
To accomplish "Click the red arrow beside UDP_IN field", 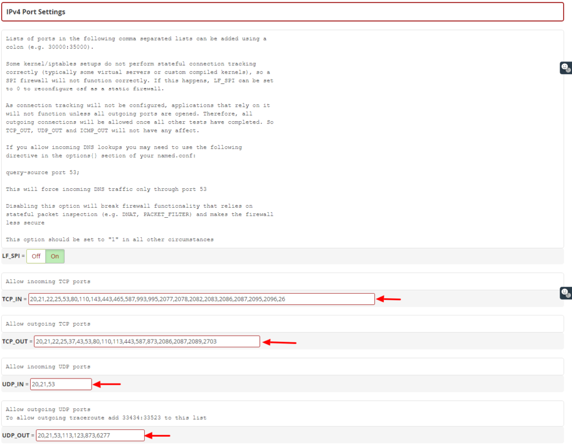I will [x=107, y=384].
